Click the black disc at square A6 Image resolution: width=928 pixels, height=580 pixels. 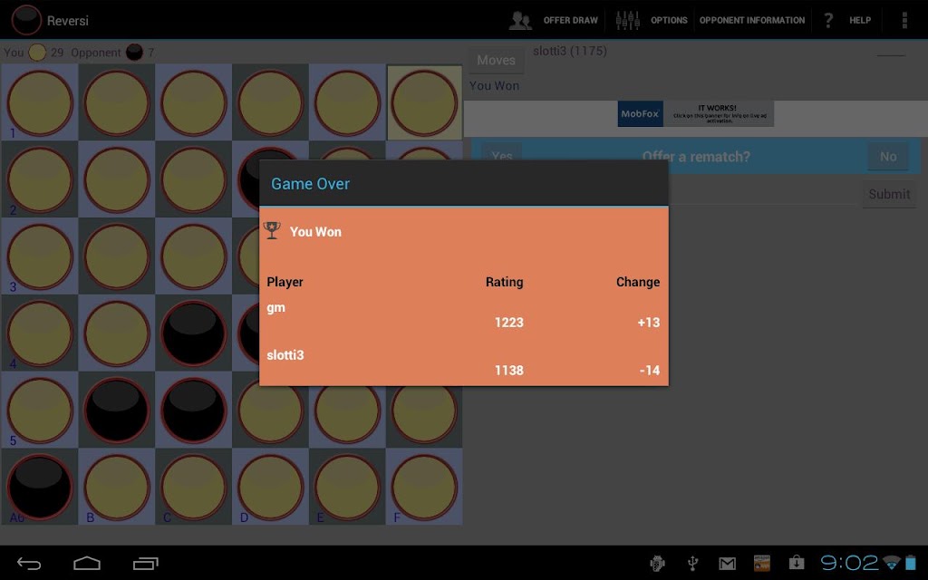[40, 487]
